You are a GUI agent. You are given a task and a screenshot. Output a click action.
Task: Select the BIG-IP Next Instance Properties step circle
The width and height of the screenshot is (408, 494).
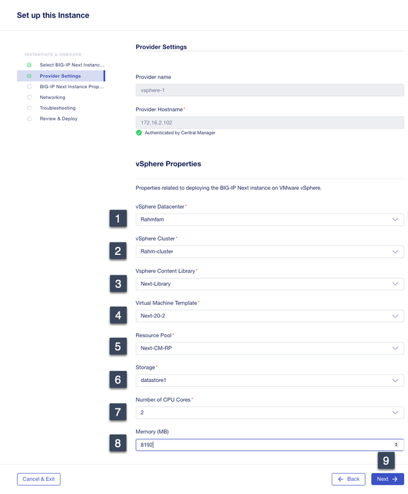[30, 86]
